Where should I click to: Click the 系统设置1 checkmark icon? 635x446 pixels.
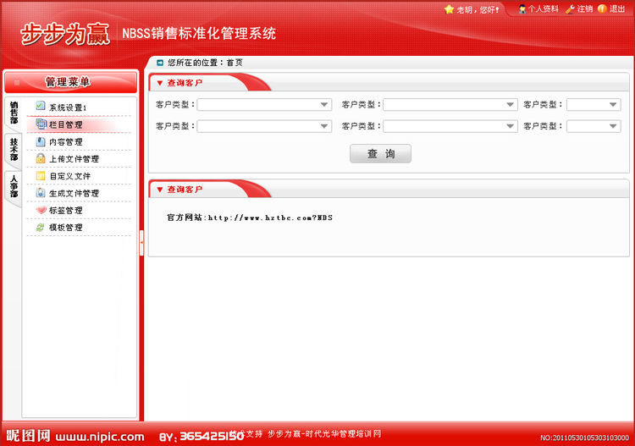tap(41, 107)
